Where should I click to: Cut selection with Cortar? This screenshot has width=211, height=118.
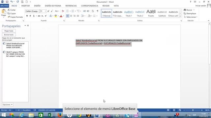coord(12,10)
